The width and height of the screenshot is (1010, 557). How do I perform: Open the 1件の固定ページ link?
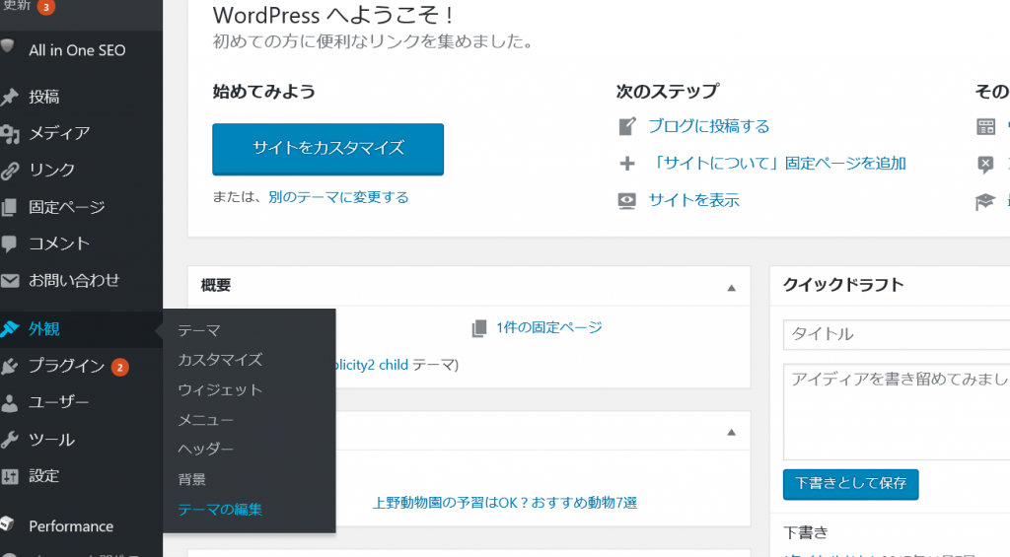coord(549,327)
